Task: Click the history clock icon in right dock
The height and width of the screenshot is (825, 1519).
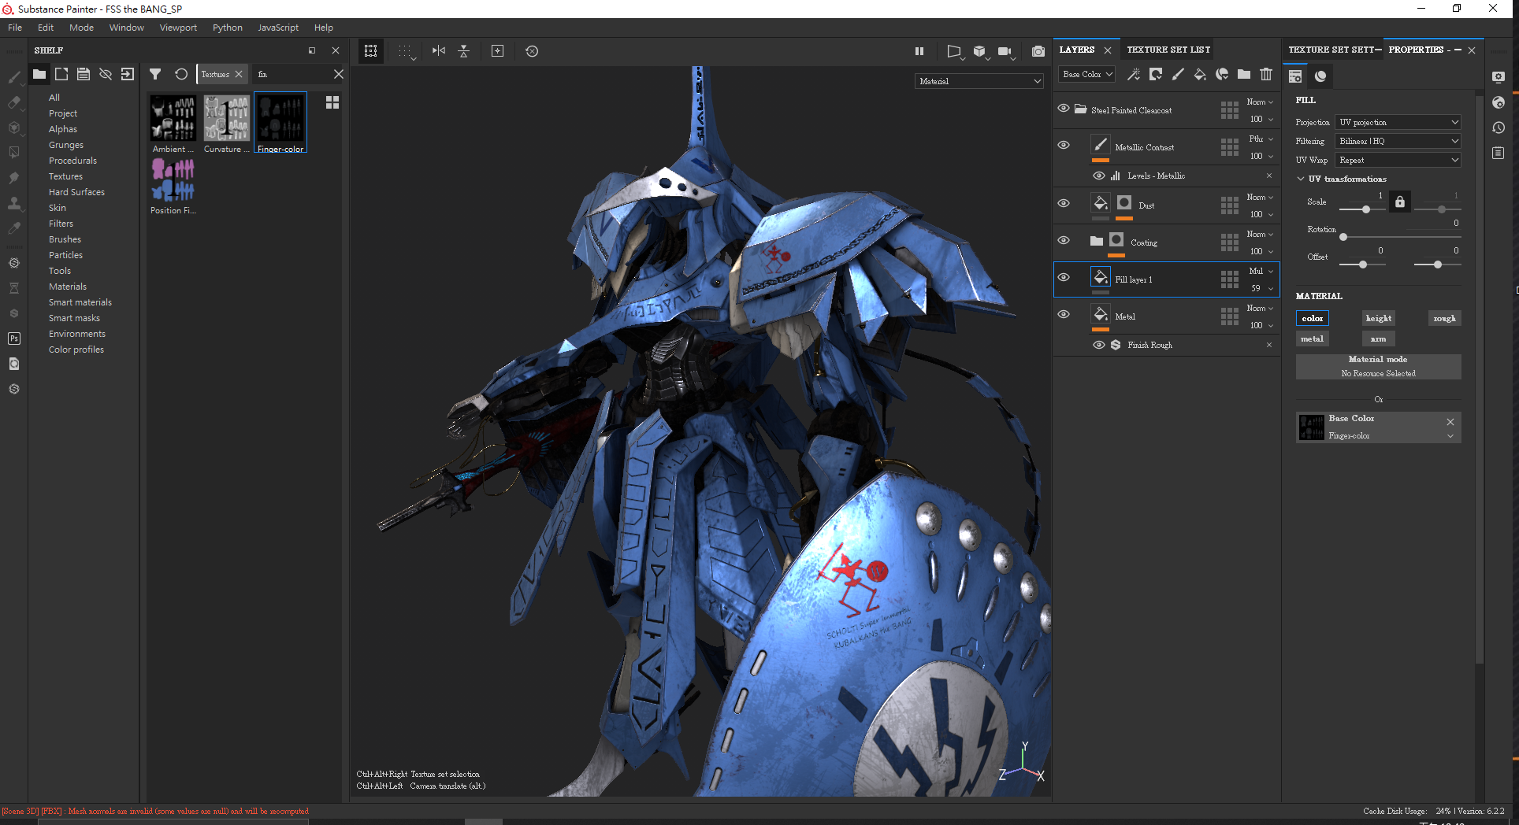Action: tap(1499, 128)
